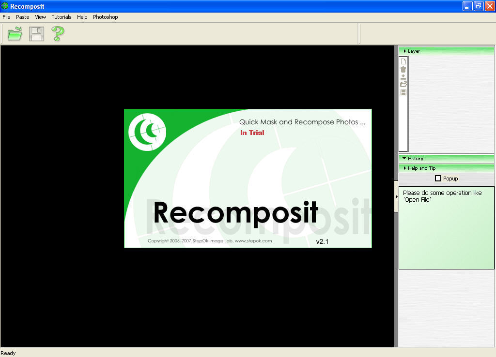Dismiss the Recomposit splash screen
The height and width of the screenshot is (357, 496).
pyautogui.click(x=248, y=178)
